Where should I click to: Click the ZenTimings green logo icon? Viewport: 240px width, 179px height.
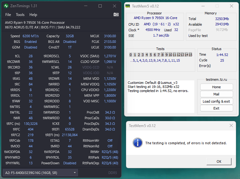click(x=6, y=6)
